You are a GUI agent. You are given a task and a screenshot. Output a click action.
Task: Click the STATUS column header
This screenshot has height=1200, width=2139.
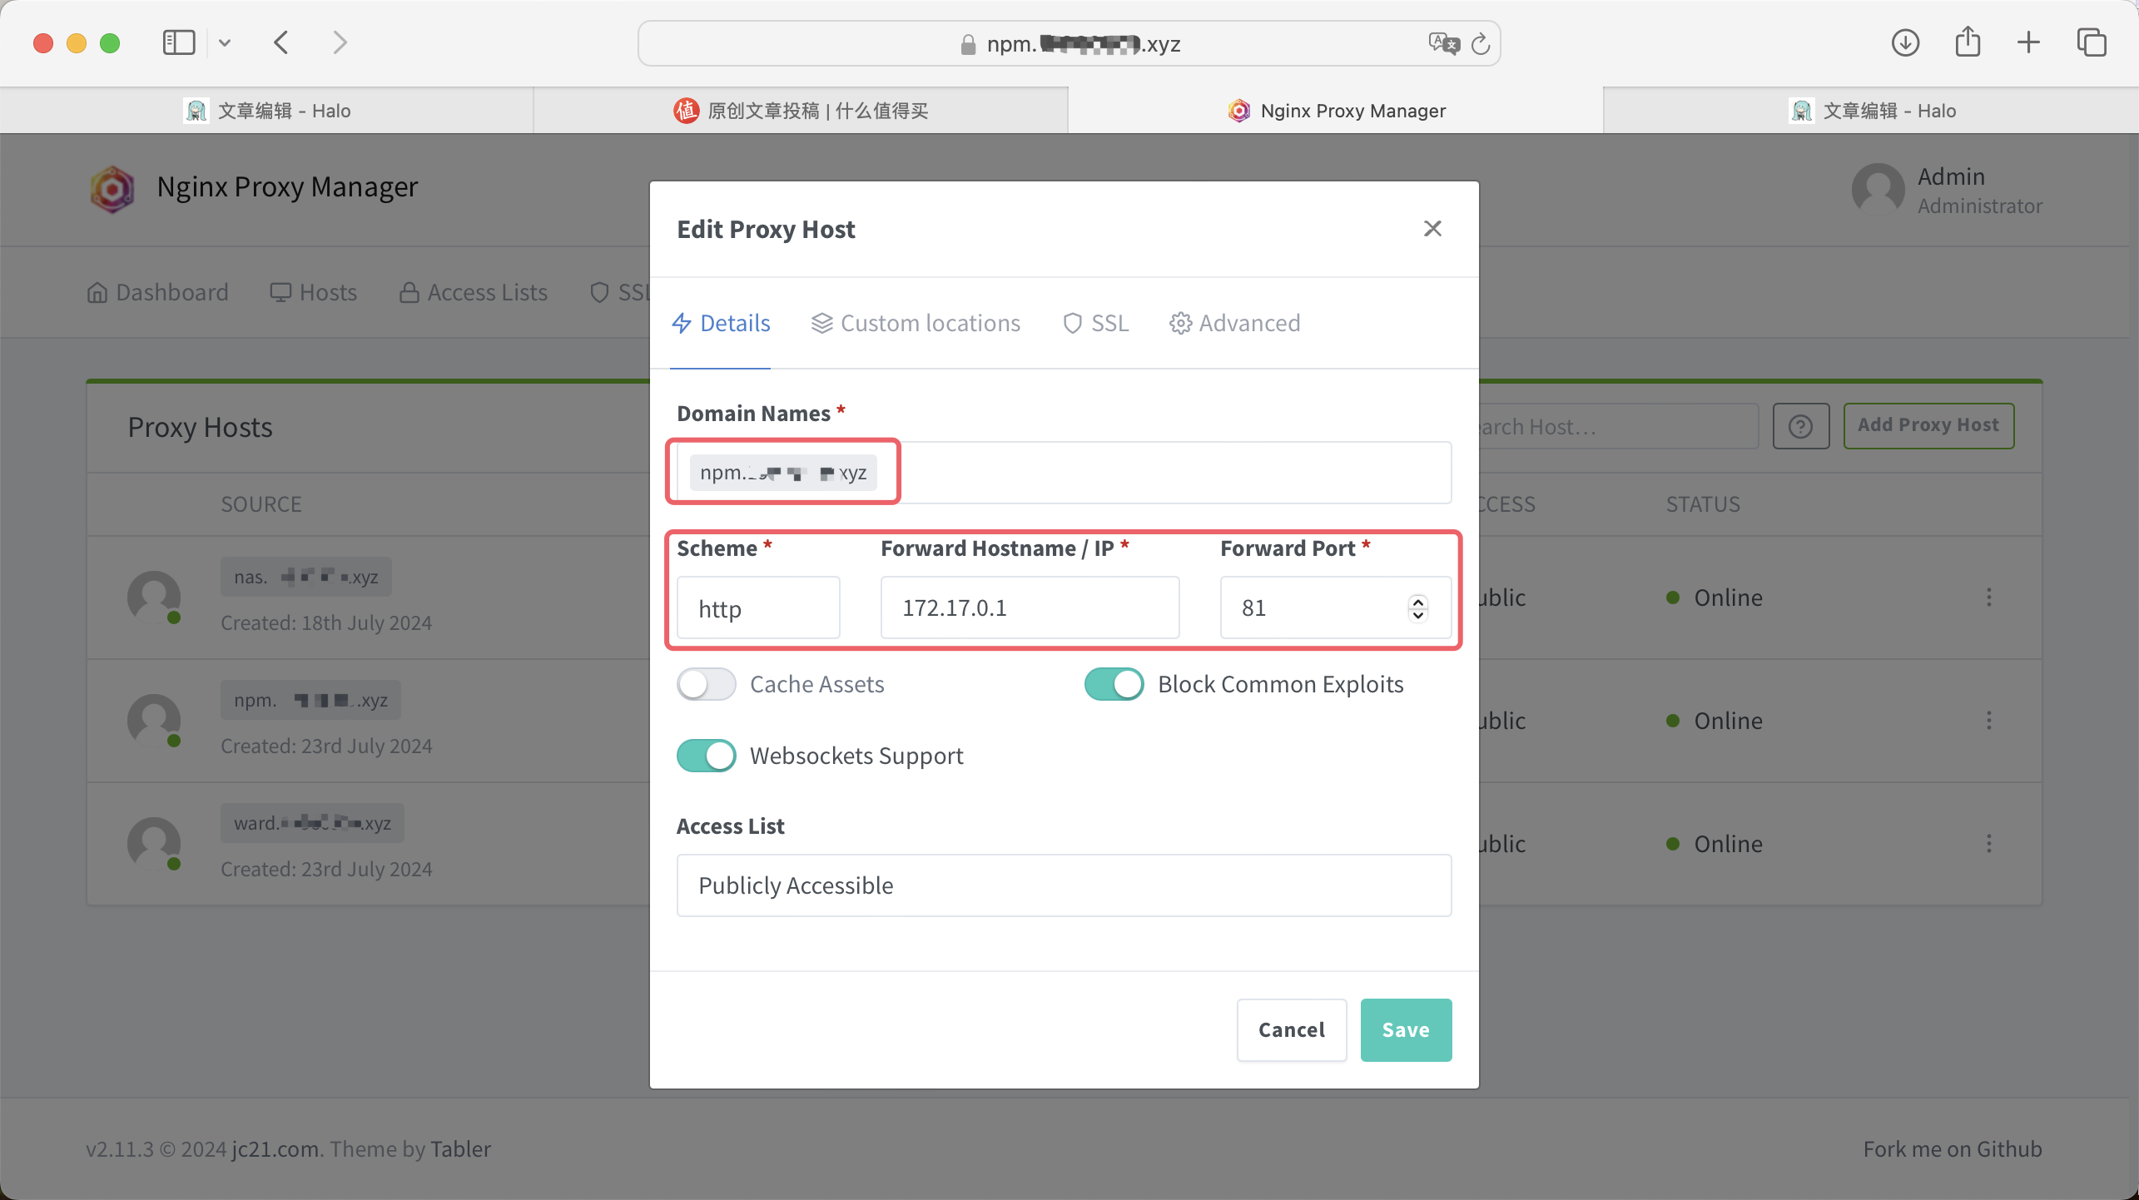click(1703, 504)
